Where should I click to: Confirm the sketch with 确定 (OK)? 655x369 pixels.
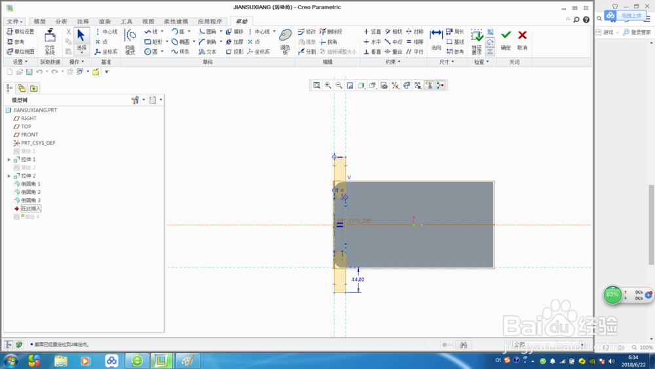[506, 40]
